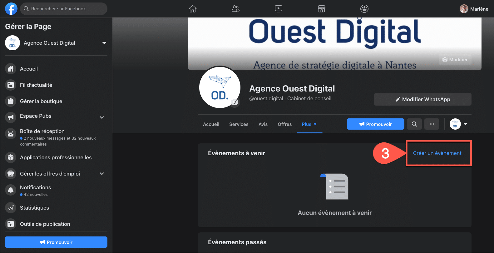The width and height of the screenshot is (494, 253).
Task: Select the Offres tab
Action: click(285, 124)
